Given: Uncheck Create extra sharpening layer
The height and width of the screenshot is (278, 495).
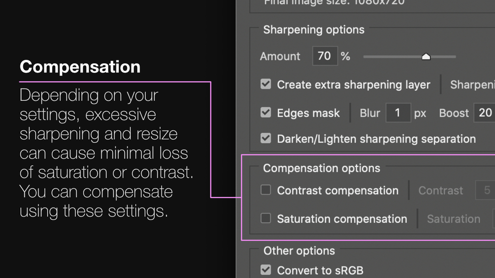Looking at the screenshot, I should (x=266, y=84).
